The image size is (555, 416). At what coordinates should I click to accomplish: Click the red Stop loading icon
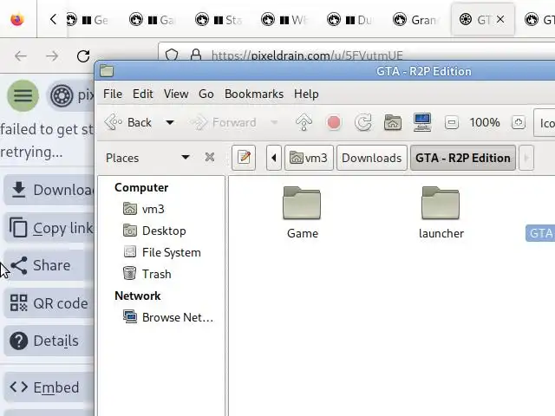click(333, 122)
